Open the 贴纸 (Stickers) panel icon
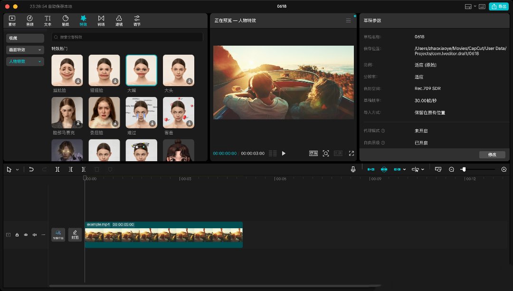 coord(66,20)
